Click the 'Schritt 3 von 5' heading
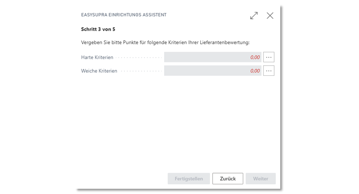Image resolution: width=359 pixels, height=194 pixels. [x=98, y=29]
